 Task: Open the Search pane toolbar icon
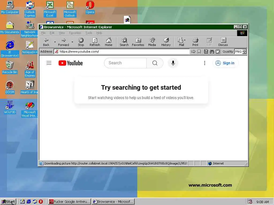(x=124, y=42)
